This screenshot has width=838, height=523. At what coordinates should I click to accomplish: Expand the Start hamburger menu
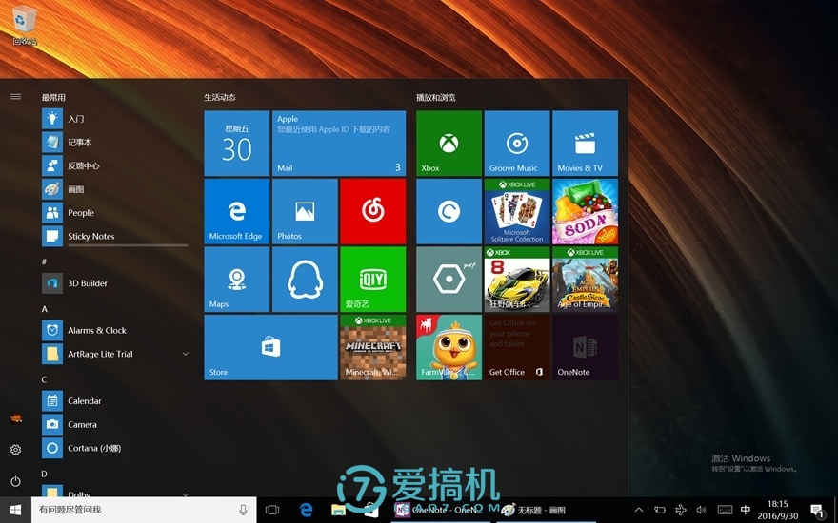[x=15, y=97]
